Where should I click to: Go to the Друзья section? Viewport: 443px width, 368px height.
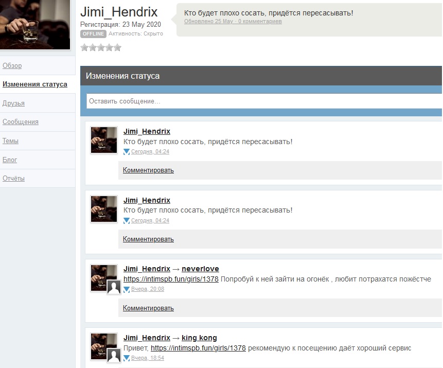click(14, 103)
